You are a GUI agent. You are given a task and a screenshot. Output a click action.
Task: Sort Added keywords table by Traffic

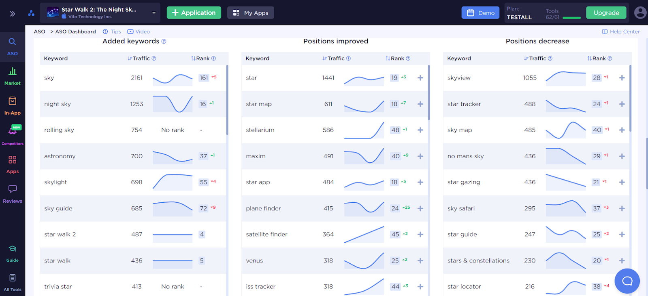point(139,59)
